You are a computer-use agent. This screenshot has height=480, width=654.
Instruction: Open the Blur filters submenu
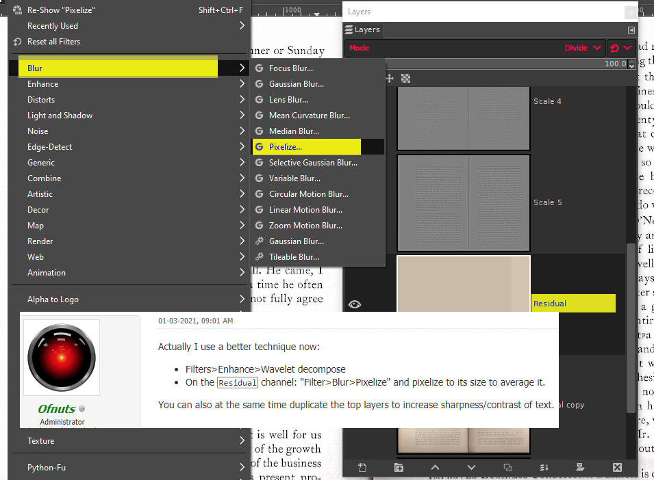point(129,68)
